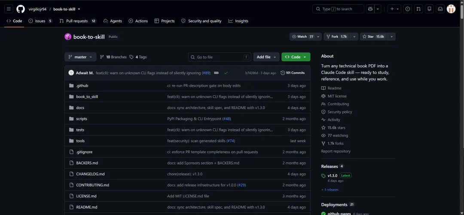The width and height of the screenshot is (464, 215).
Task: Focus the Go to file input
Action: click(220, 57)
